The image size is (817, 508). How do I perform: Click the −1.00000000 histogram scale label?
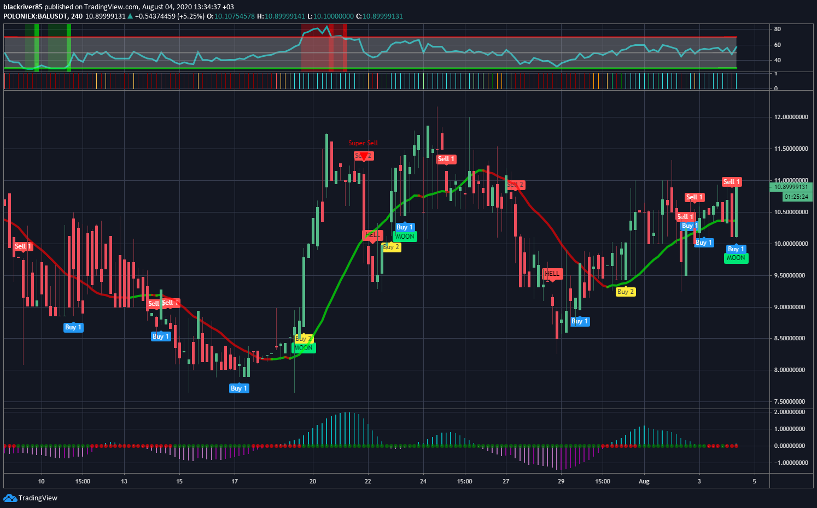[790, 463]
